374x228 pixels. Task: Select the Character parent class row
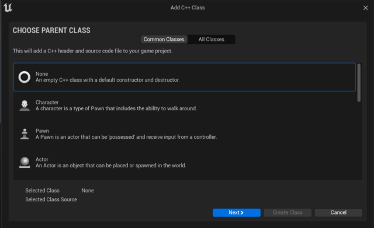(x=185, y=106)
